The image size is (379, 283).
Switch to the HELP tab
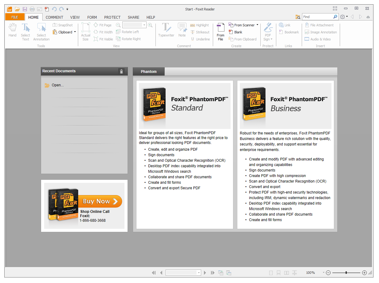pos(151,17)
